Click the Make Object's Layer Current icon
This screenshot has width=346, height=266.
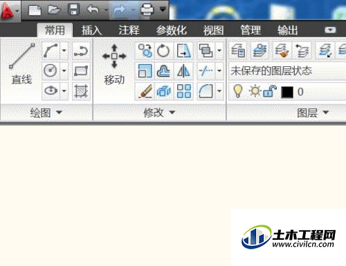pos(260,50)
